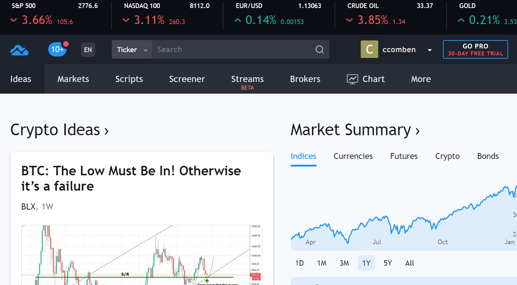The height and width of the screenshot is (285, 517).
Task: Open Chart using its chart icon
Action: click(352, 79)
